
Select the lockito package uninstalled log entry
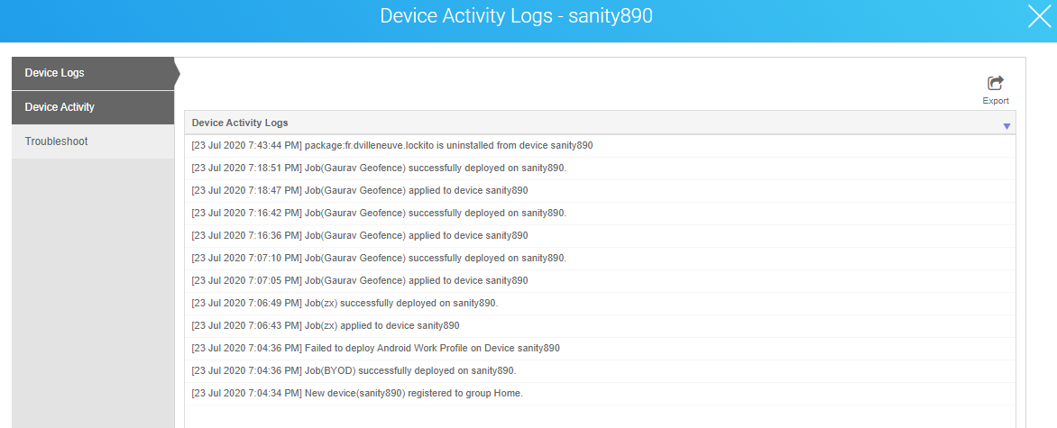(x=600, y=146)
